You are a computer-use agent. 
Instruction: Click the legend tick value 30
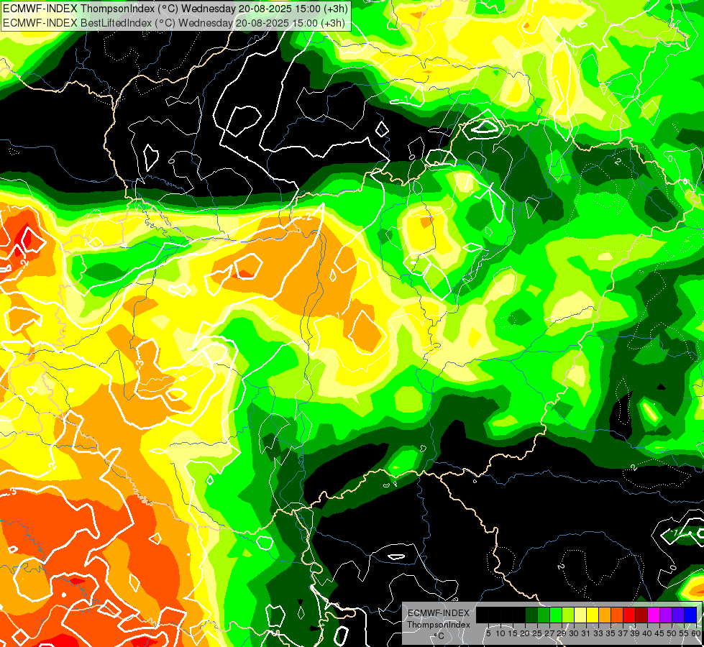tap(574, 633)
